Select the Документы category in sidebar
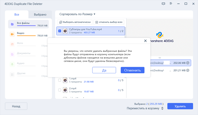The width and height of the screenshot is (198, 115). pos(28,54)
